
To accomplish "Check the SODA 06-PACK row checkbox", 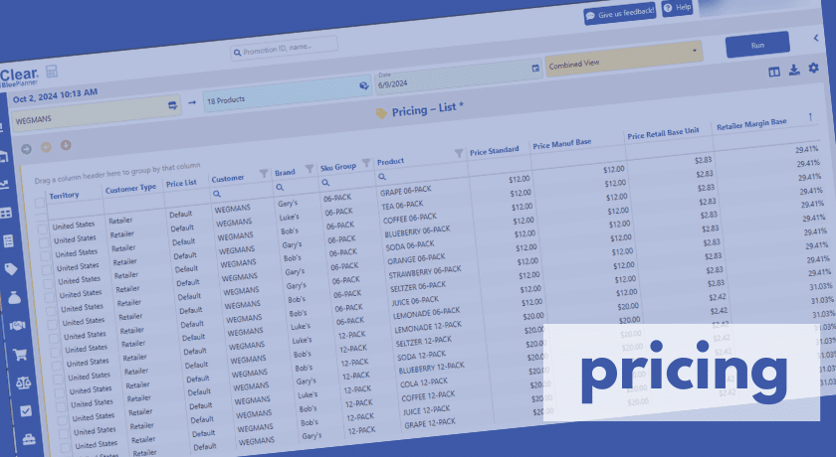I will 49,284.
